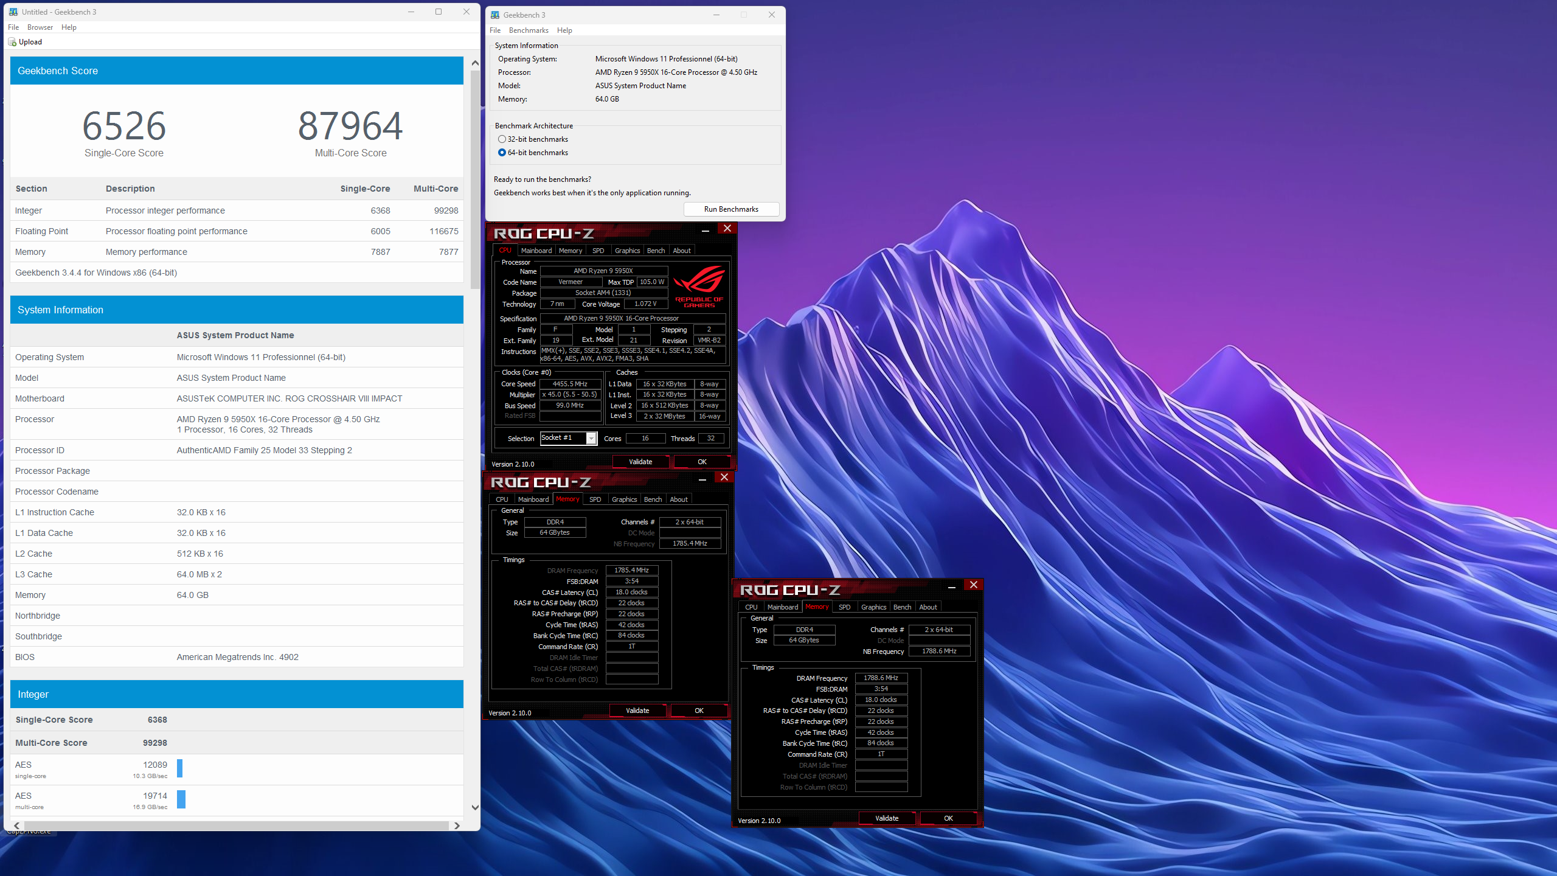Image resolution: width=1557 pixels, height=876 pixels.
Task: Click the Geekbench app icon in Untitled window title
Action: click(13, 12)
